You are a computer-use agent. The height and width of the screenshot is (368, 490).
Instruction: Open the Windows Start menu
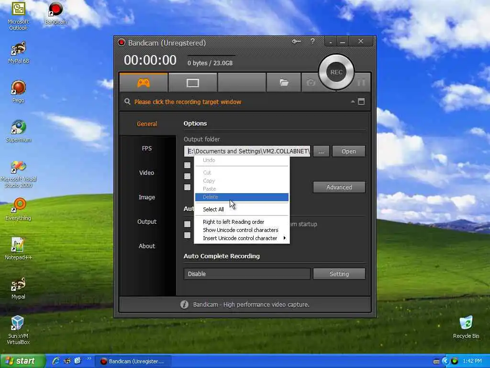click(x=22, y=361)
